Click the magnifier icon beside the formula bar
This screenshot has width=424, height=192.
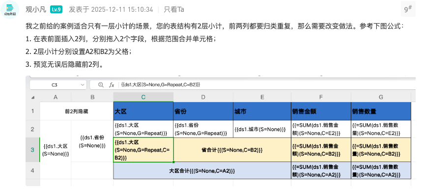(101, 85)
